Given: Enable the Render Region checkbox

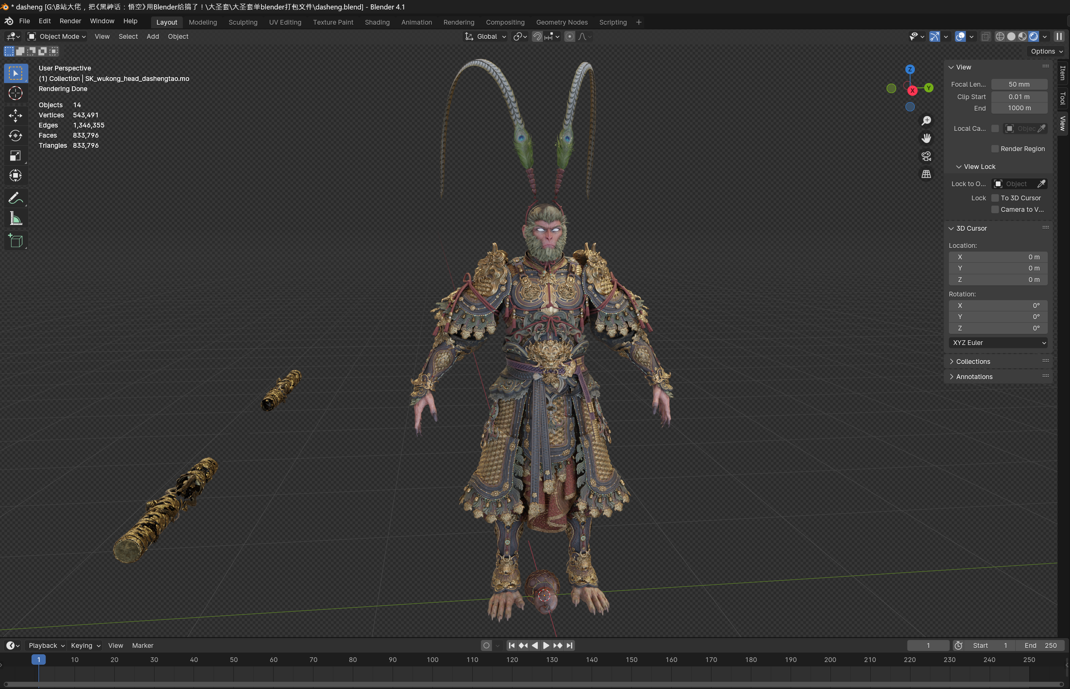Looking at the screenshot, I should pyautogui.click(x=995, y=148).
